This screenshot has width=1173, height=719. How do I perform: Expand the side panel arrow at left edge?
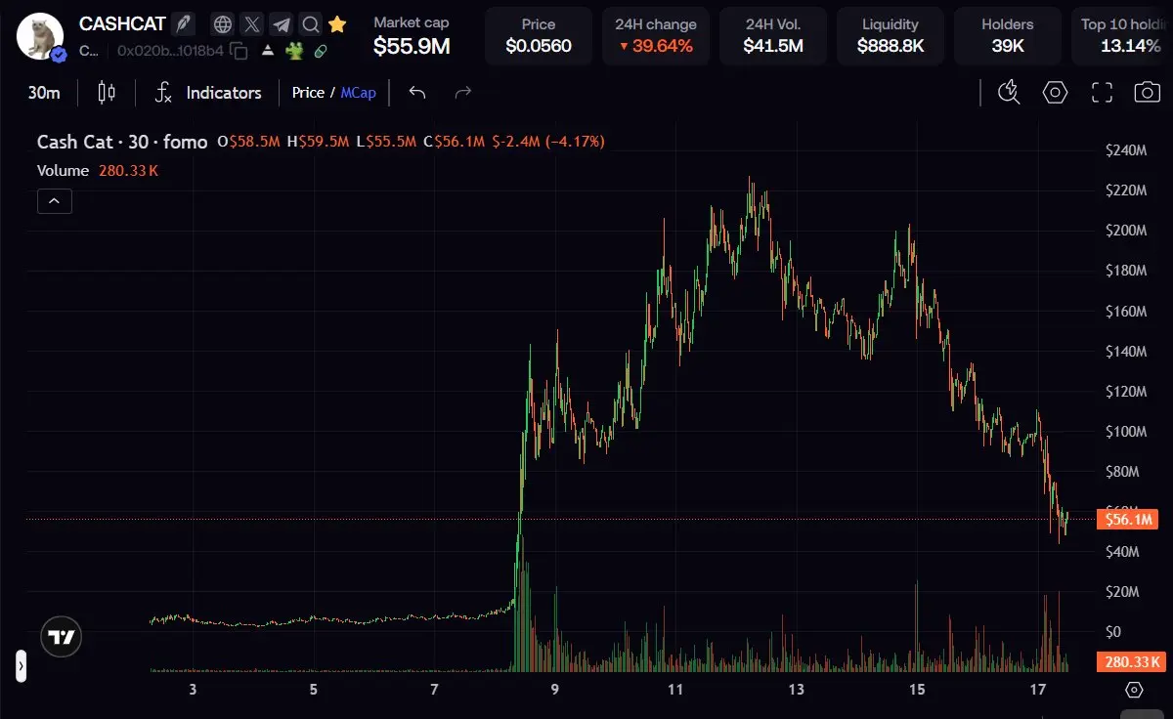tap(21, 667)
